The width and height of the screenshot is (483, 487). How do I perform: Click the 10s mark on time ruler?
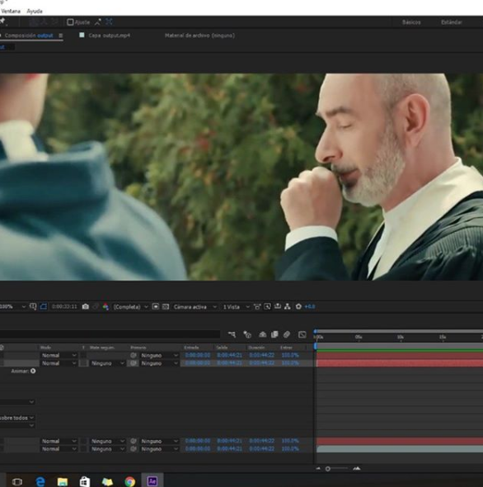click(x=401, y=337)
